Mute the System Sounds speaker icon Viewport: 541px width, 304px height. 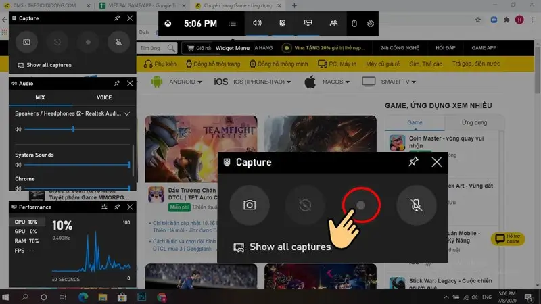(18, 165)
